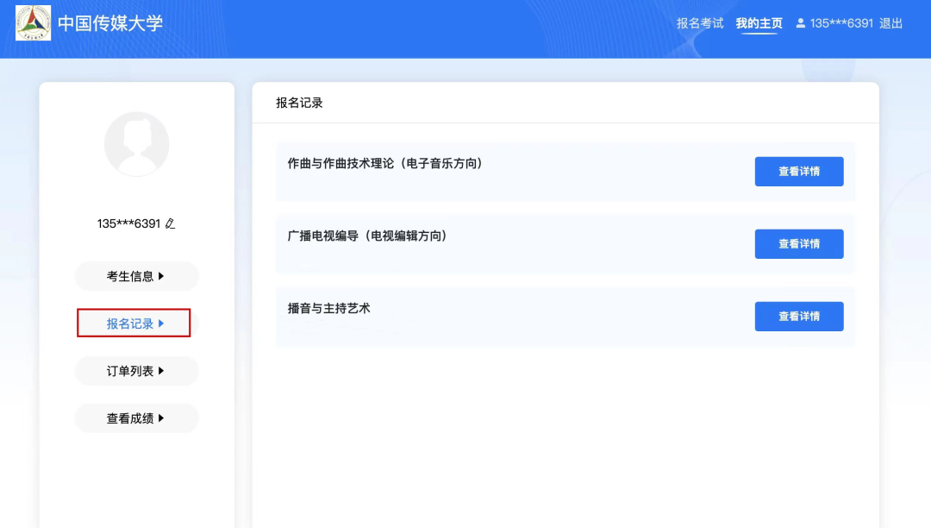
Task: View details for 作曲与作曲技术理论
Action: [x=798, y=172]
